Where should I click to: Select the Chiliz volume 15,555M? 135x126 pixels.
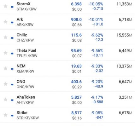[124, 35]
